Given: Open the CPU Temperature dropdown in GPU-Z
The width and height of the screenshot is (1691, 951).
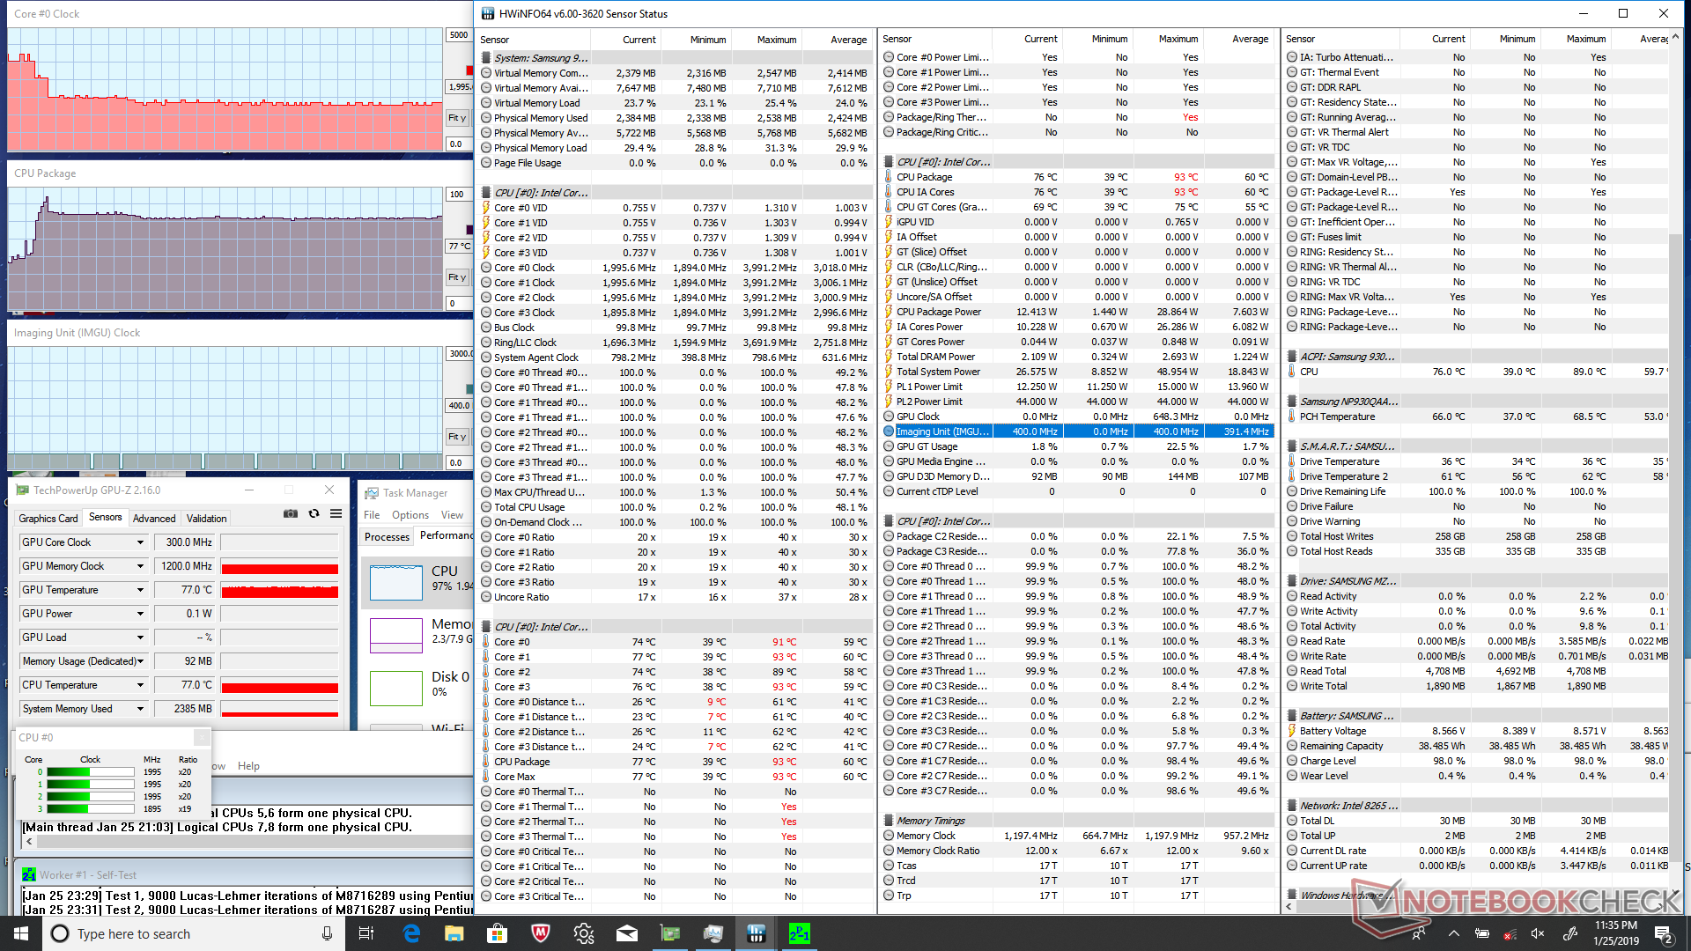Looking at the screenshot, I should pos(140,685).
